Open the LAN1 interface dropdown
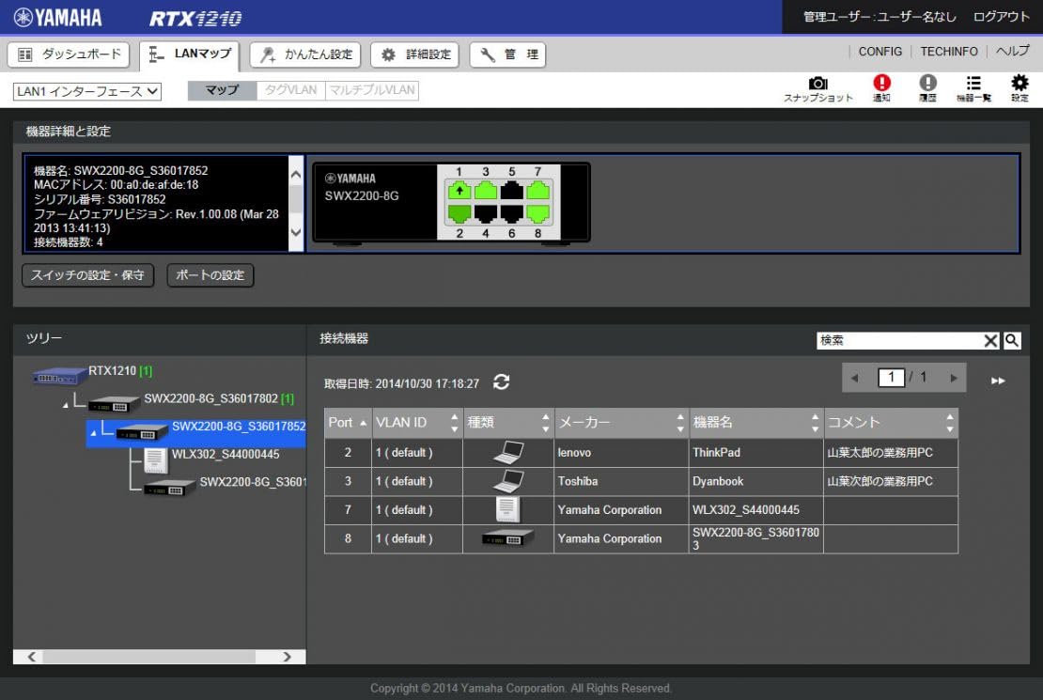The width and height of the screenshot is (1043, 700). coord(87,91)
